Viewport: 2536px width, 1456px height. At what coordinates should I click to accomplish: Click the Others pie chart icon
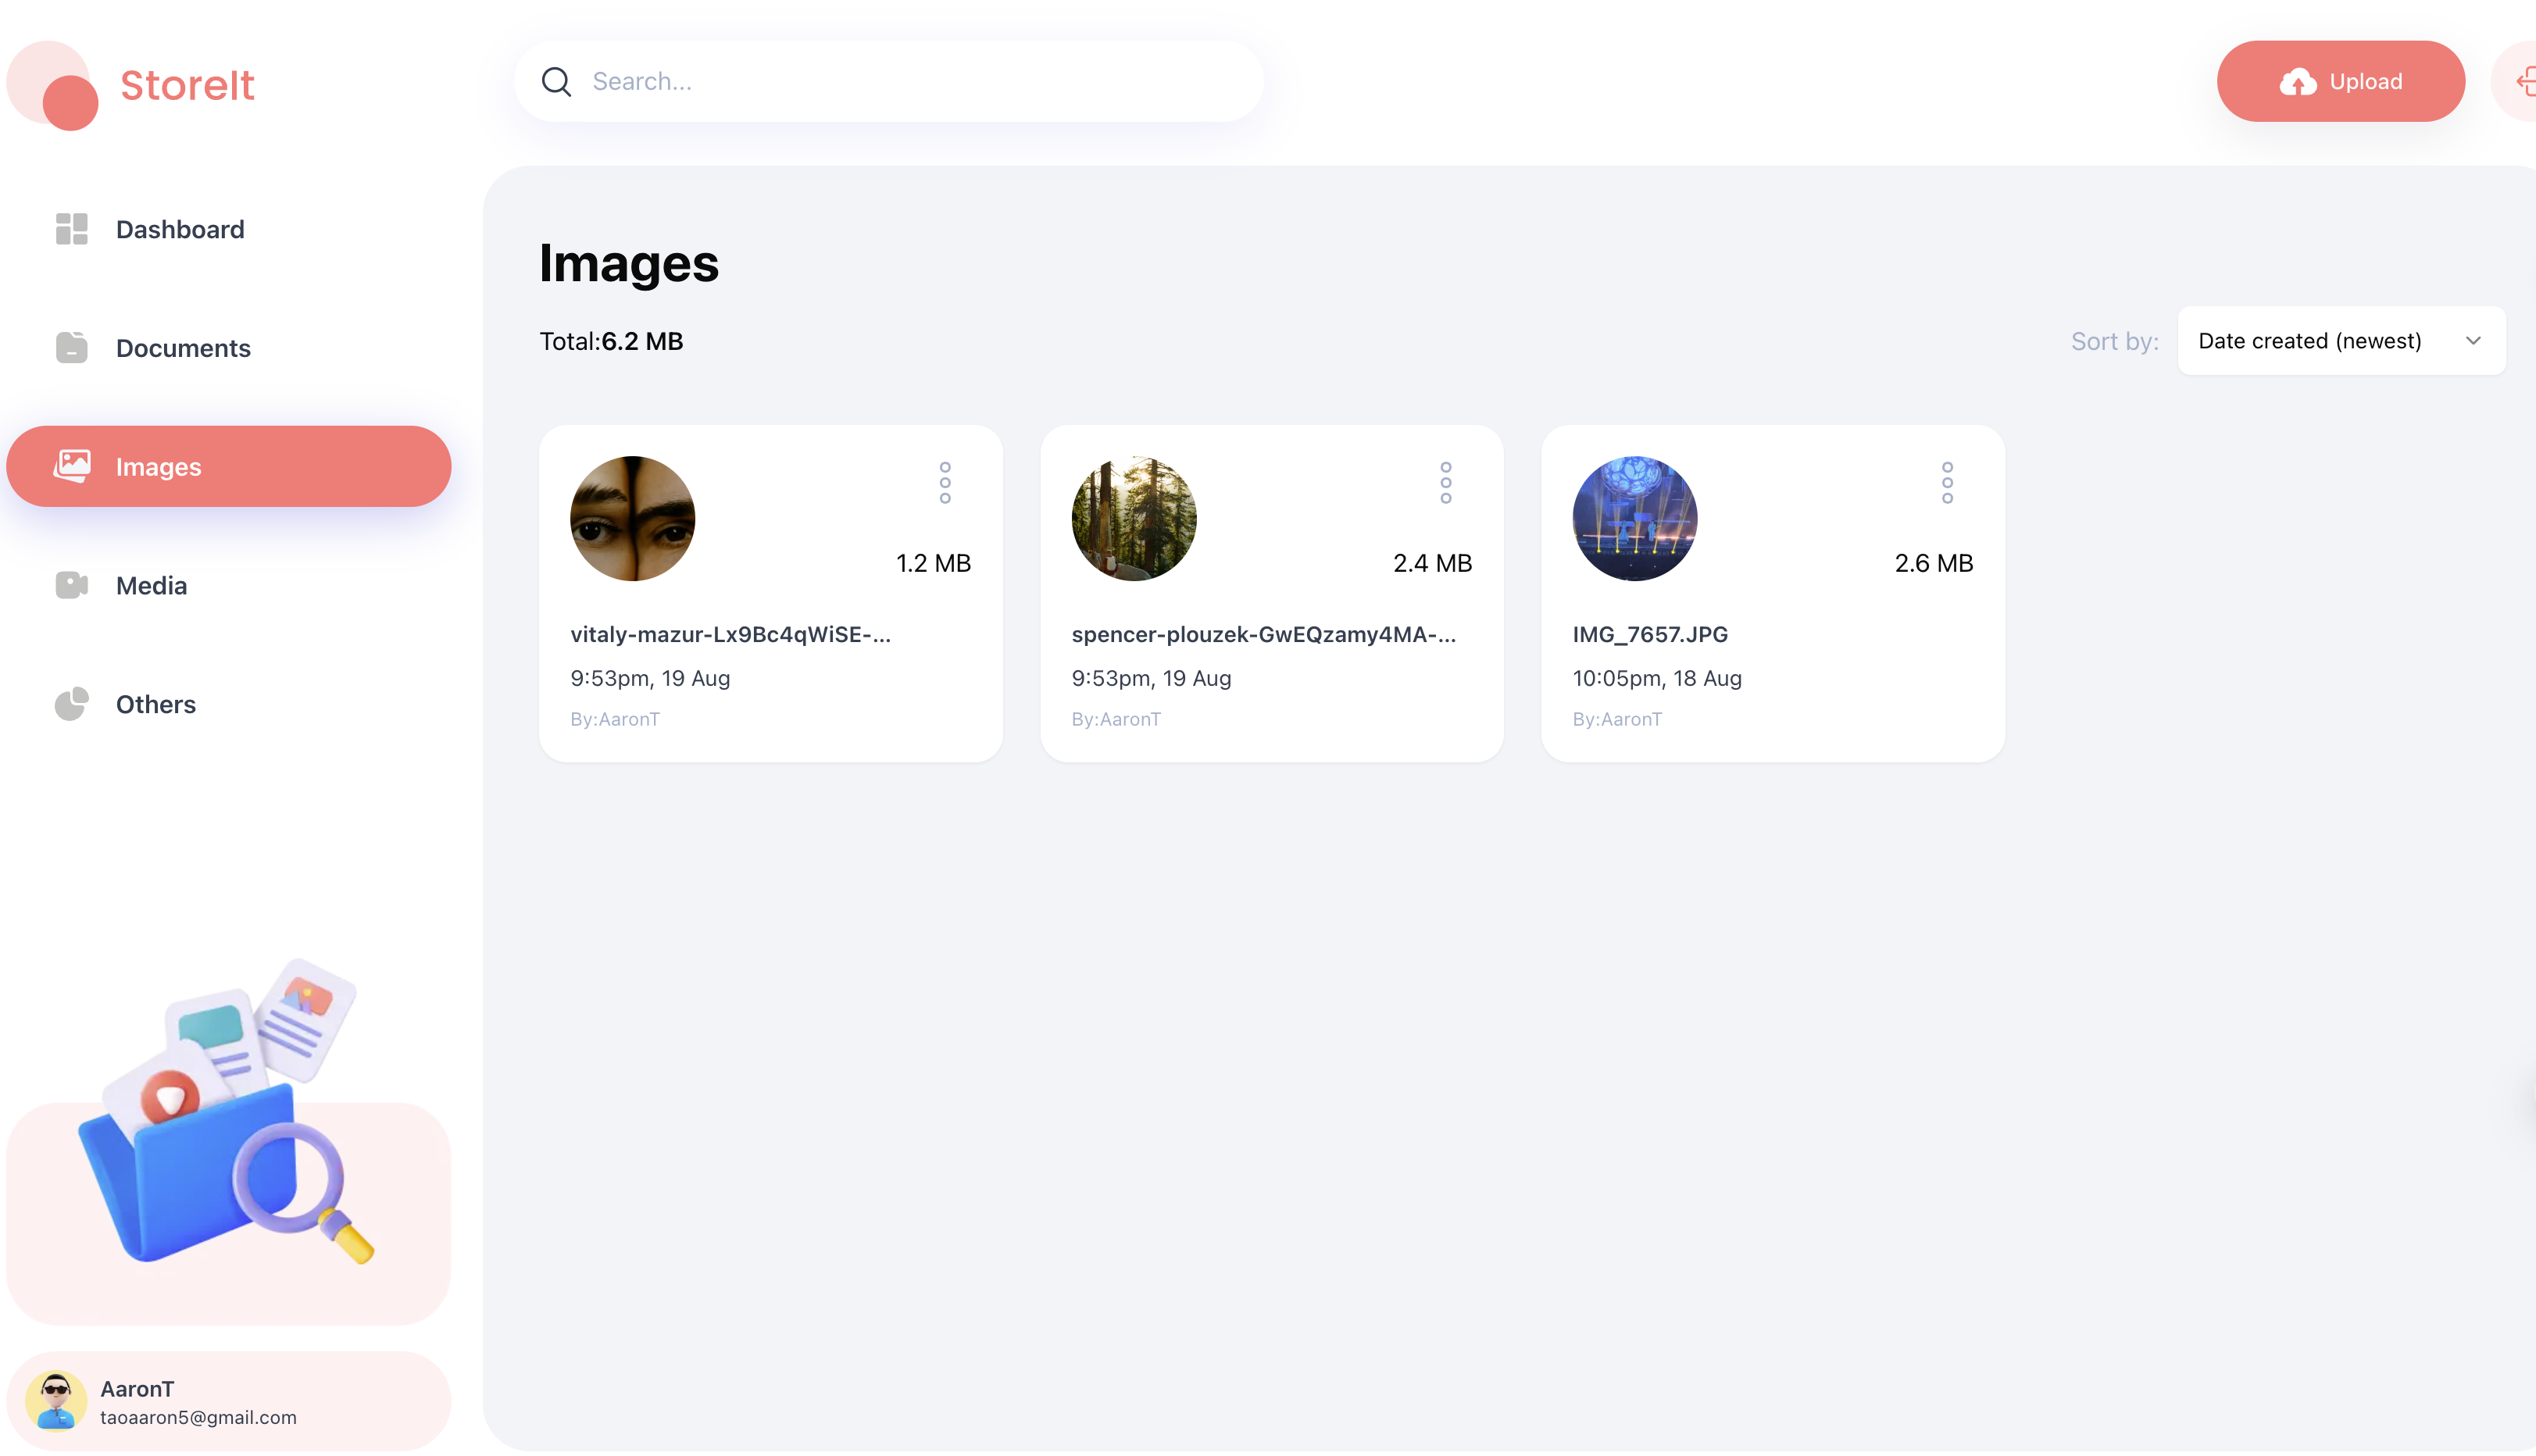71,704
